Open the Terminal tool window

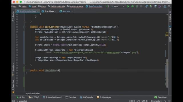point(71,97)
